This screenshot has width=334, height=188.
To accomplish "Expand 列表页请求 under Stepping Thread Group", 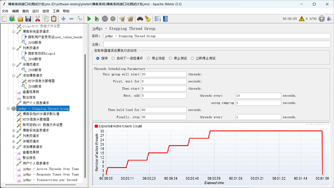I will coord(14,136).
